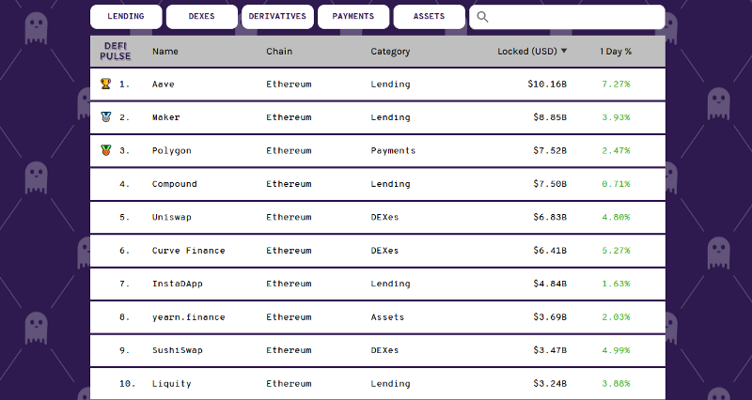Image resolution: width=752 pixels, height=400 pixels.
Task: Click Payments category in Polygon row
Action: 393,150
